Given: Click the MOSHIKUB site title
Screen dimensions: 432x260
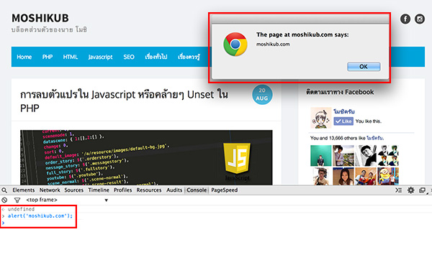Looking at the screenshot, I should (40, 18).
